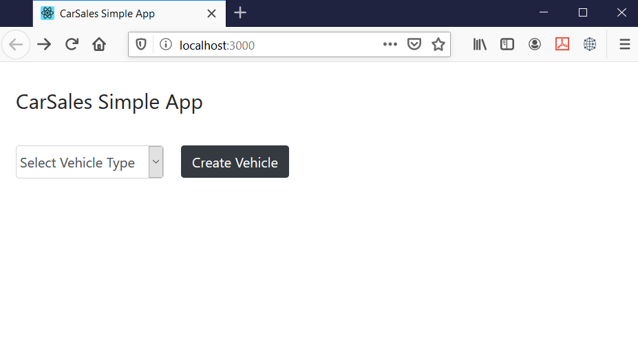Screen dimensions: 638x348
Task: Go back one page in Firefox
Action: click(16, 44)
